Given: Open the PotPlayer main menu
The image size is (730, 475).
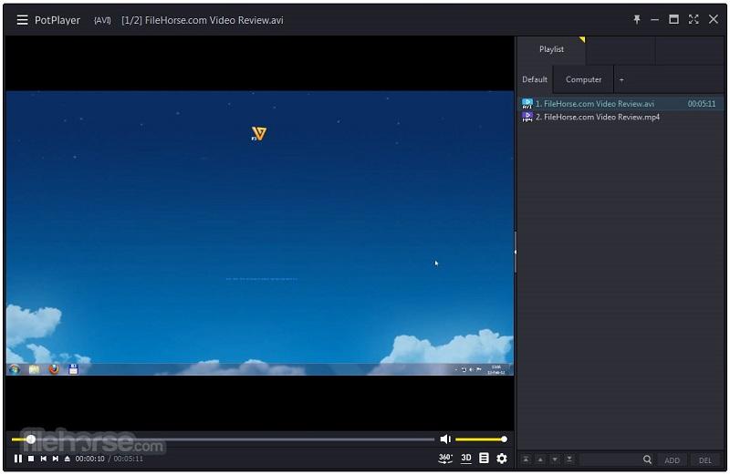Looking at the screenshot, I should coord(22,20).
